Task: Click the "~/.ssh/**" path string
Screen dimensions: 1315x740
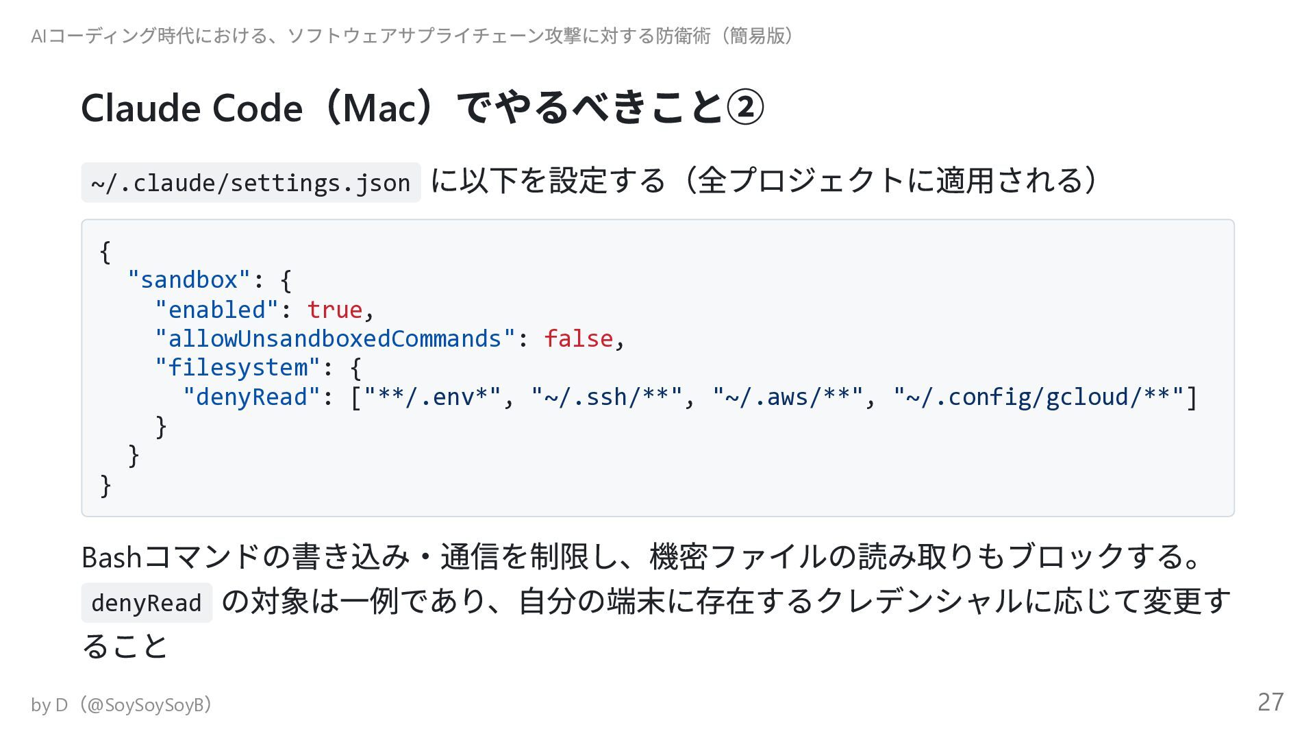Action: tap(606, 397)
